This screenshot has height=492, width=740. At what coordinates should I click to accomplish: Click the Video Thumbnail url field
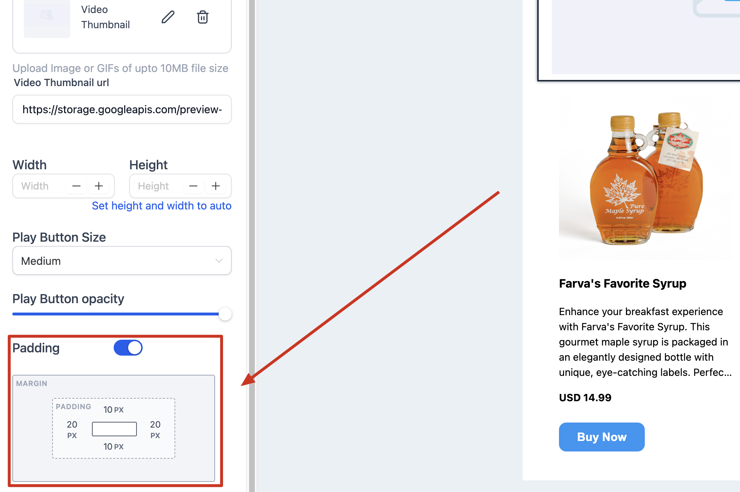(x=122, y=109)
